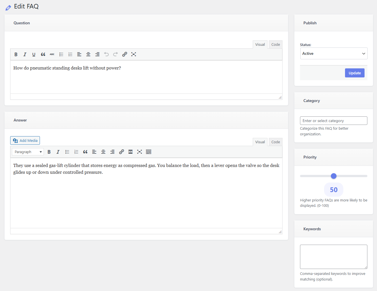377x291 pixels.
Task: Enter fullscreen mode in the Answer editor
Action: coord(140,152)
